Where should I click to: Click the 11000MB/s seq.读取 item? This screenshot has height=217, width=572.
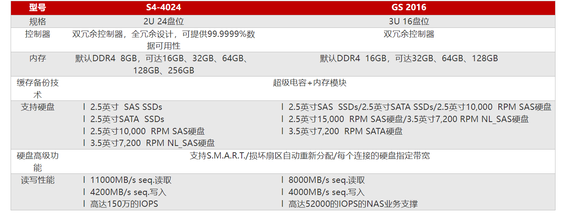131,181
